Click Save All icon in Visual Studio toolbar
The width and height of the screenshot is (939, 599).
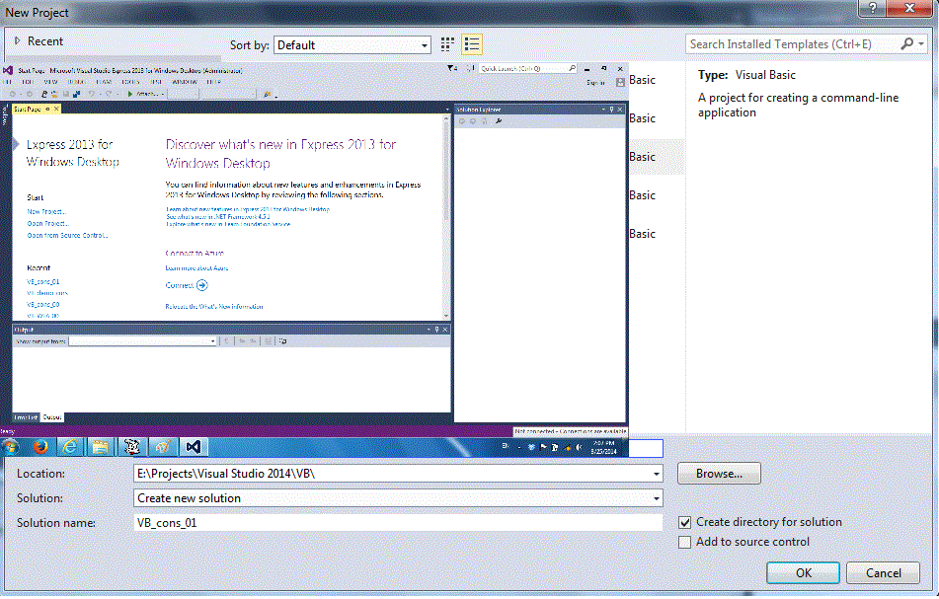pyautogui.click(x=76, y=94)
